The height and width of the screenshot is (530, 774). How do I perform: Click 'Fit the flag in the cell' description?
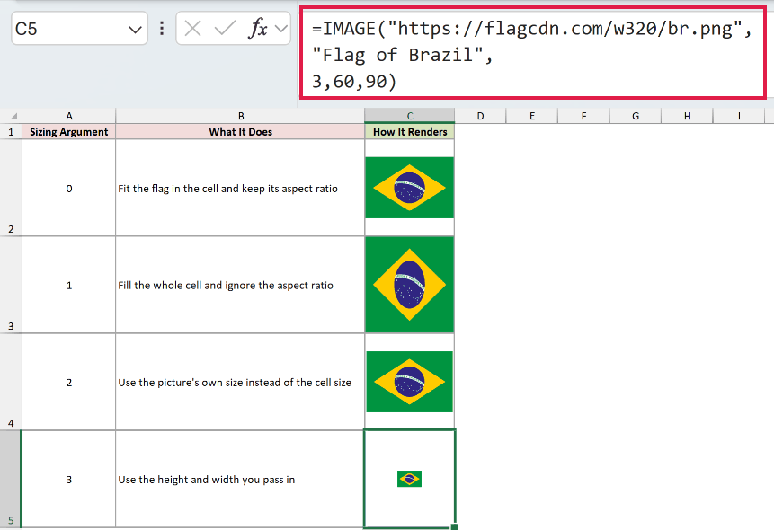227,189
